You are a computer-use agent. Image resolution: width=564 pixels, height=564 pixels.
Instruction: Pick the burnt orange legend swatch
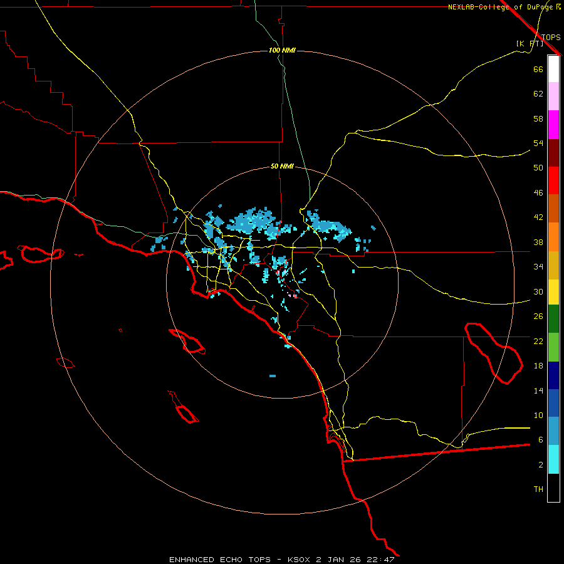(553, 208)
